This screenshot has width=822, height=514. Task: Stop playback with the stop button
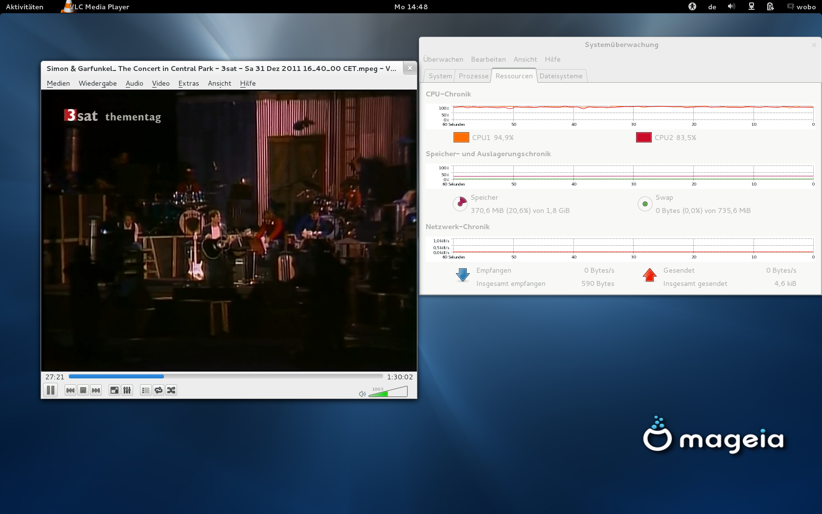(x=83, y=390)
